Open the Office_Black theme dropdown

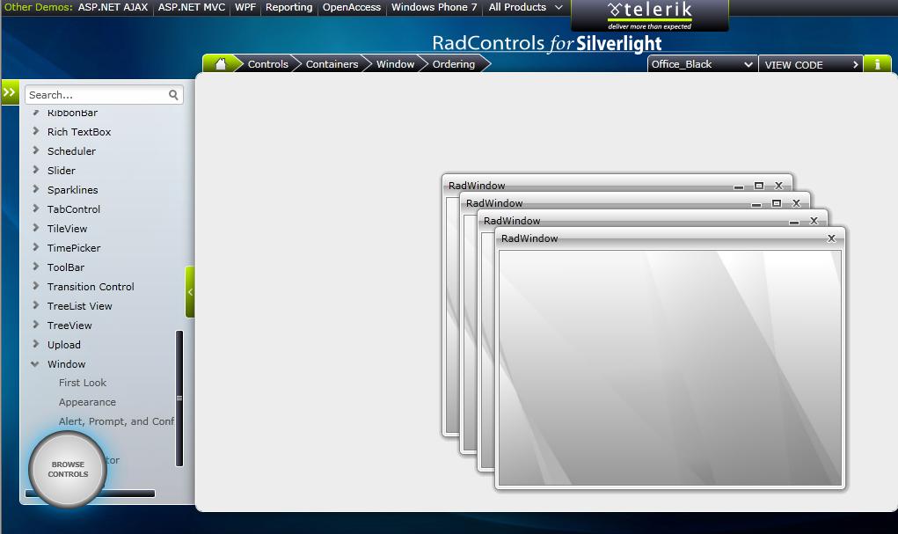(702, 64)
